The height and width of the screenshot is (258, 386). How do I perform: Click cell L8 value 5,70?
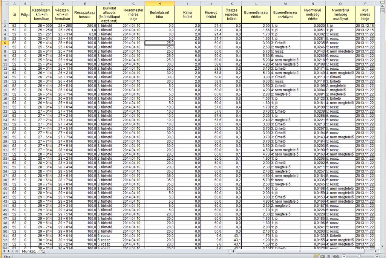256,51
